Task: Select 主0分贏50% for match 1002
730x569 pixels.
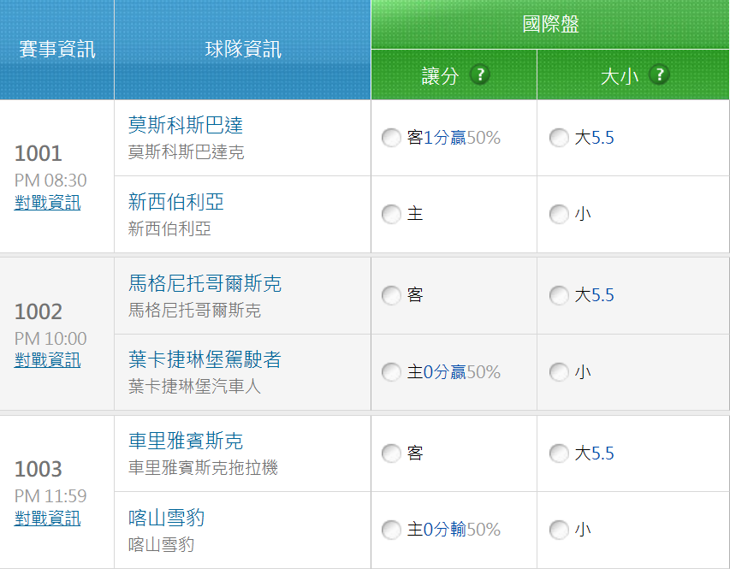Action: [391, 372]
